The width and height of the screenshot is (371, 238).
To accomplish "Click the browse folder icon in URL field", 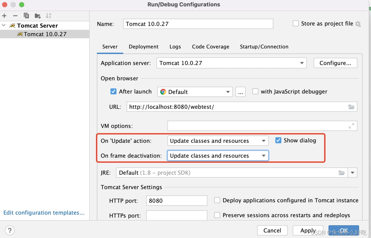I will (x=352, y=107).
